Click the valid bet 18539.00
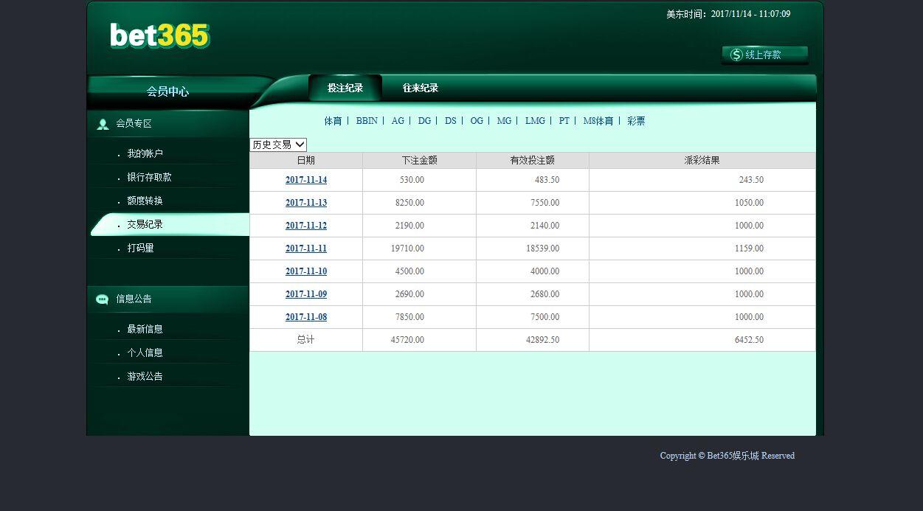 tap(542, 248)
